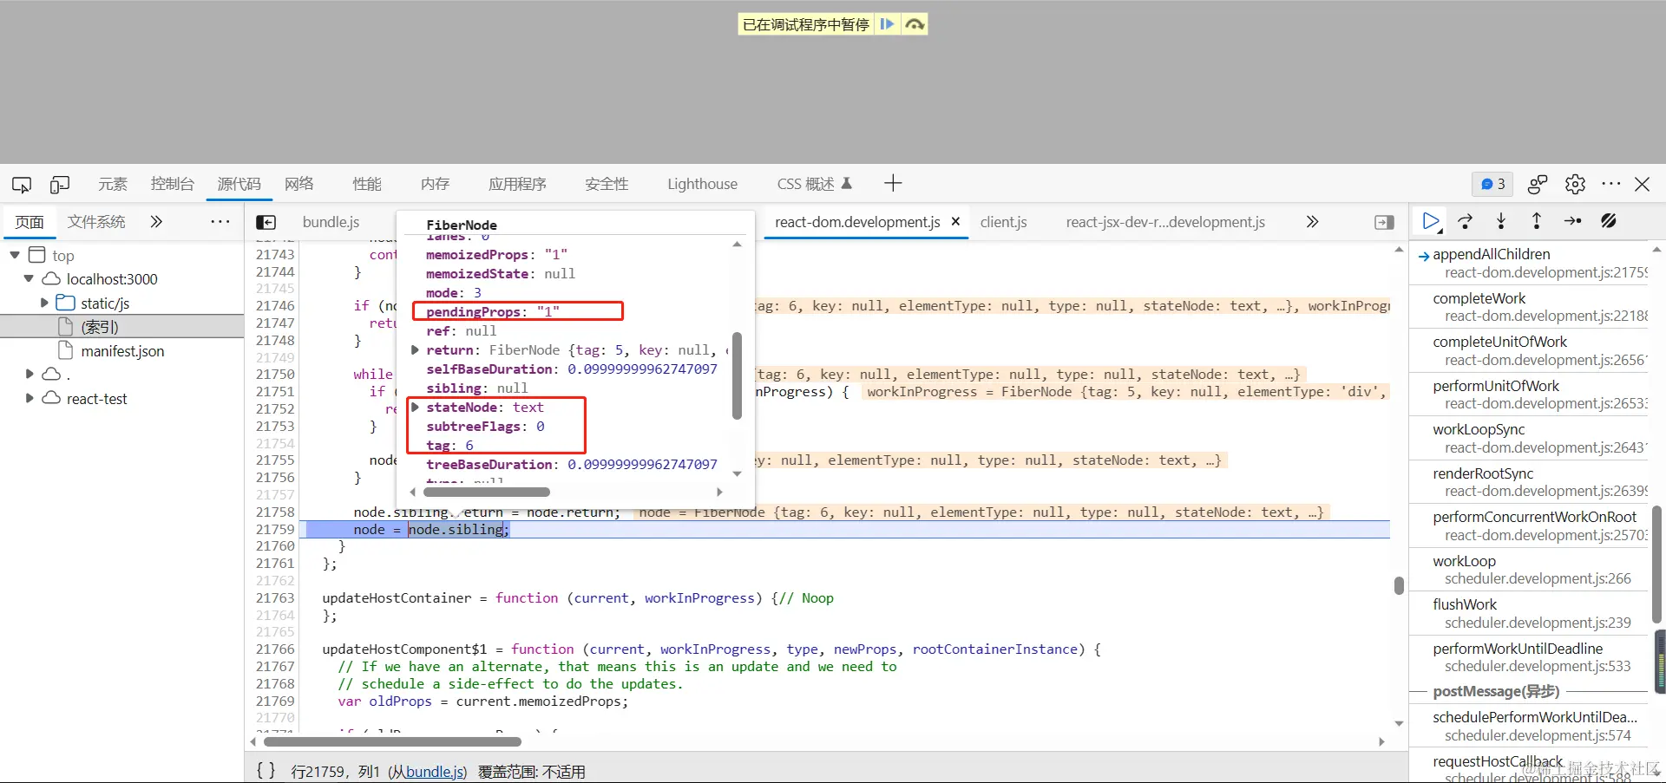Select the 页面 navigator tab

pos(30,222)
